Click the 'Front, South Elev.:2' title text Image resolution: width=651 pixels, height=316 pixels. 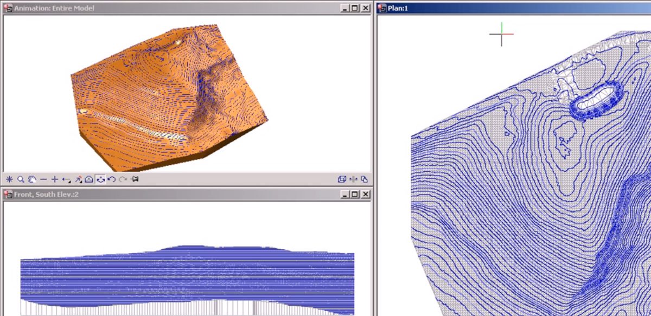(x=47, y=194)
